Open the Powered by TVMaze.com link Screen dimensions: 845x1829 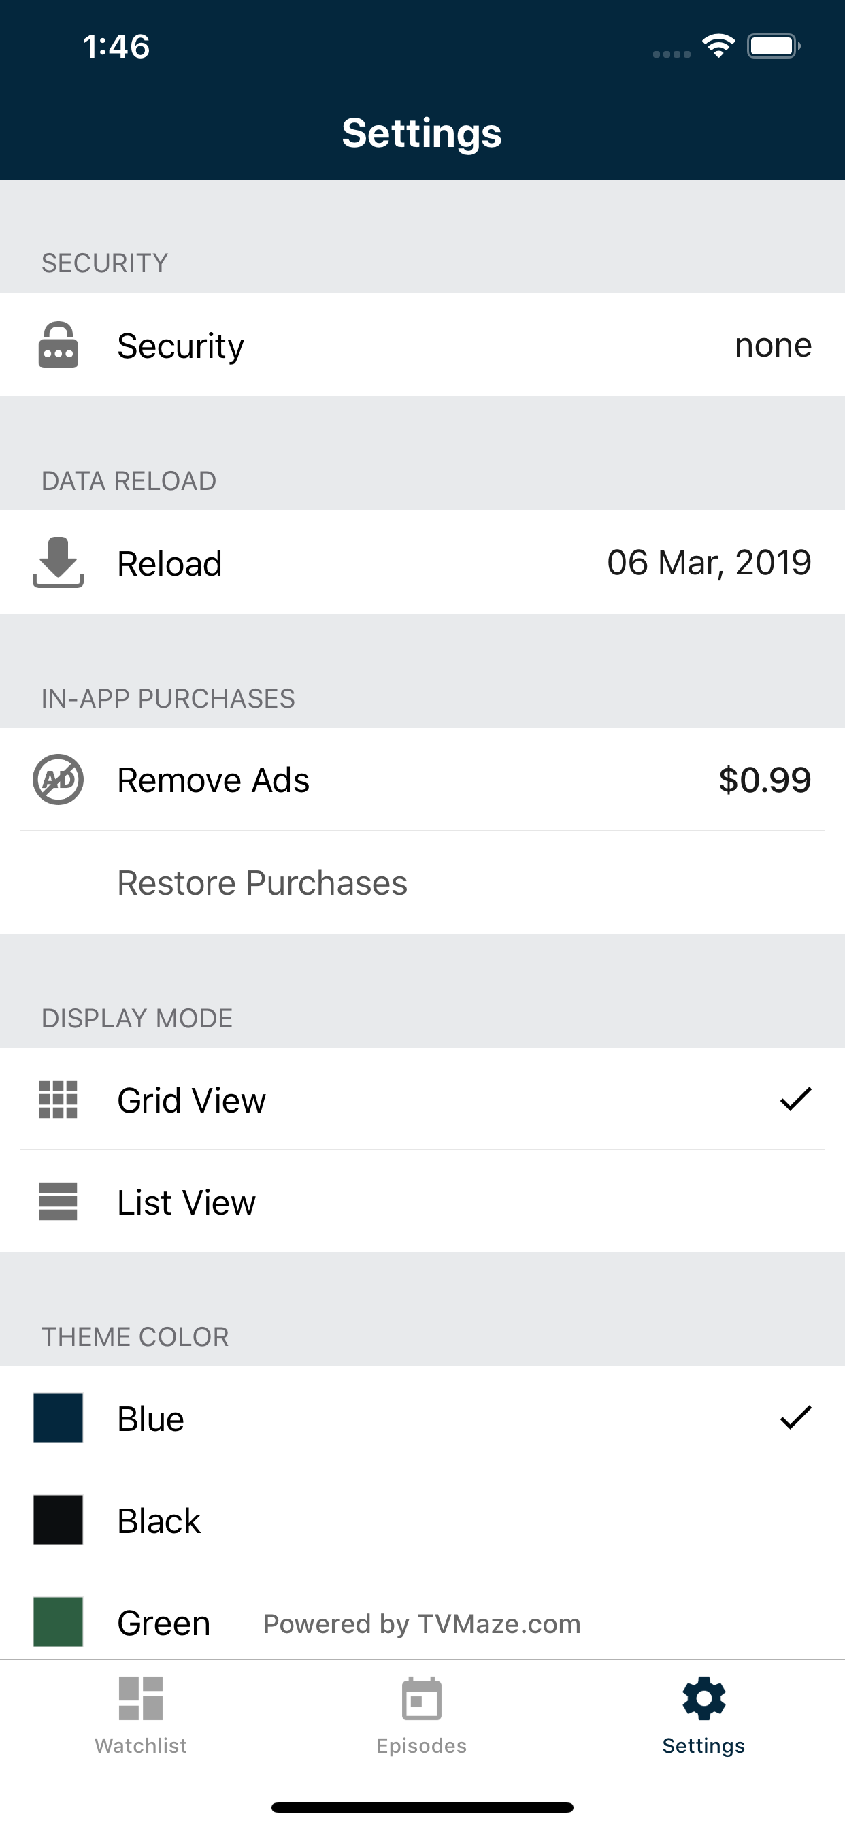click(x=422, y=1624)
